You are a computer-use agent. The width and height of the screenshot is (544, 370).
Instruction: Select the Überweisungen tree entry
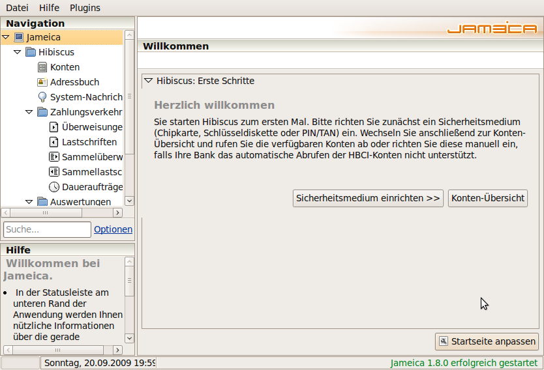pyautogui.click(x=92, y=127)
